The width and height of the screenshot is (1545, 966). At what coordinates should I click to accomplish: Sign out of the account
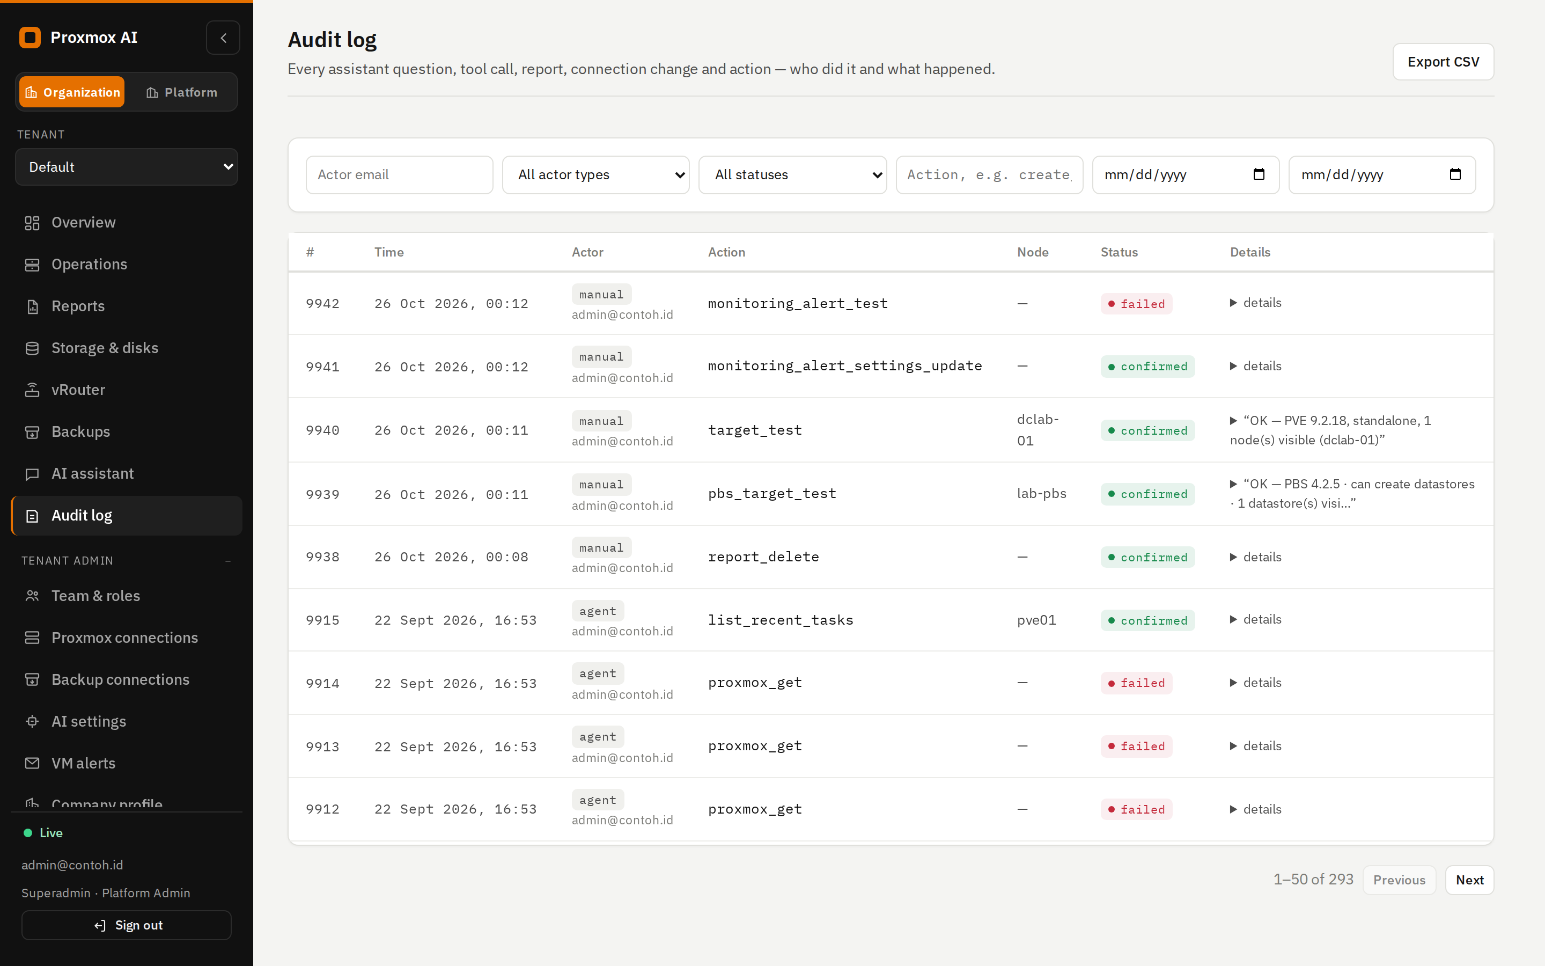point(127,925)
